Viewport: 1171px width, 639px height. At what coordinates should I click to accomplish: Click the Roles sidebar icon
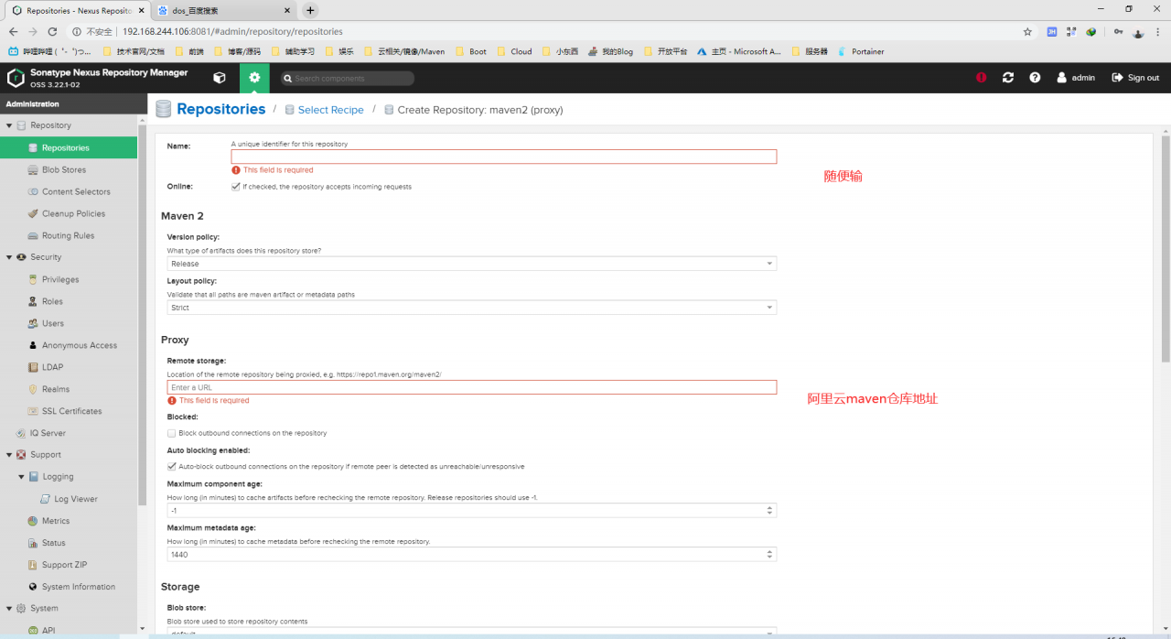pos(33,301)
